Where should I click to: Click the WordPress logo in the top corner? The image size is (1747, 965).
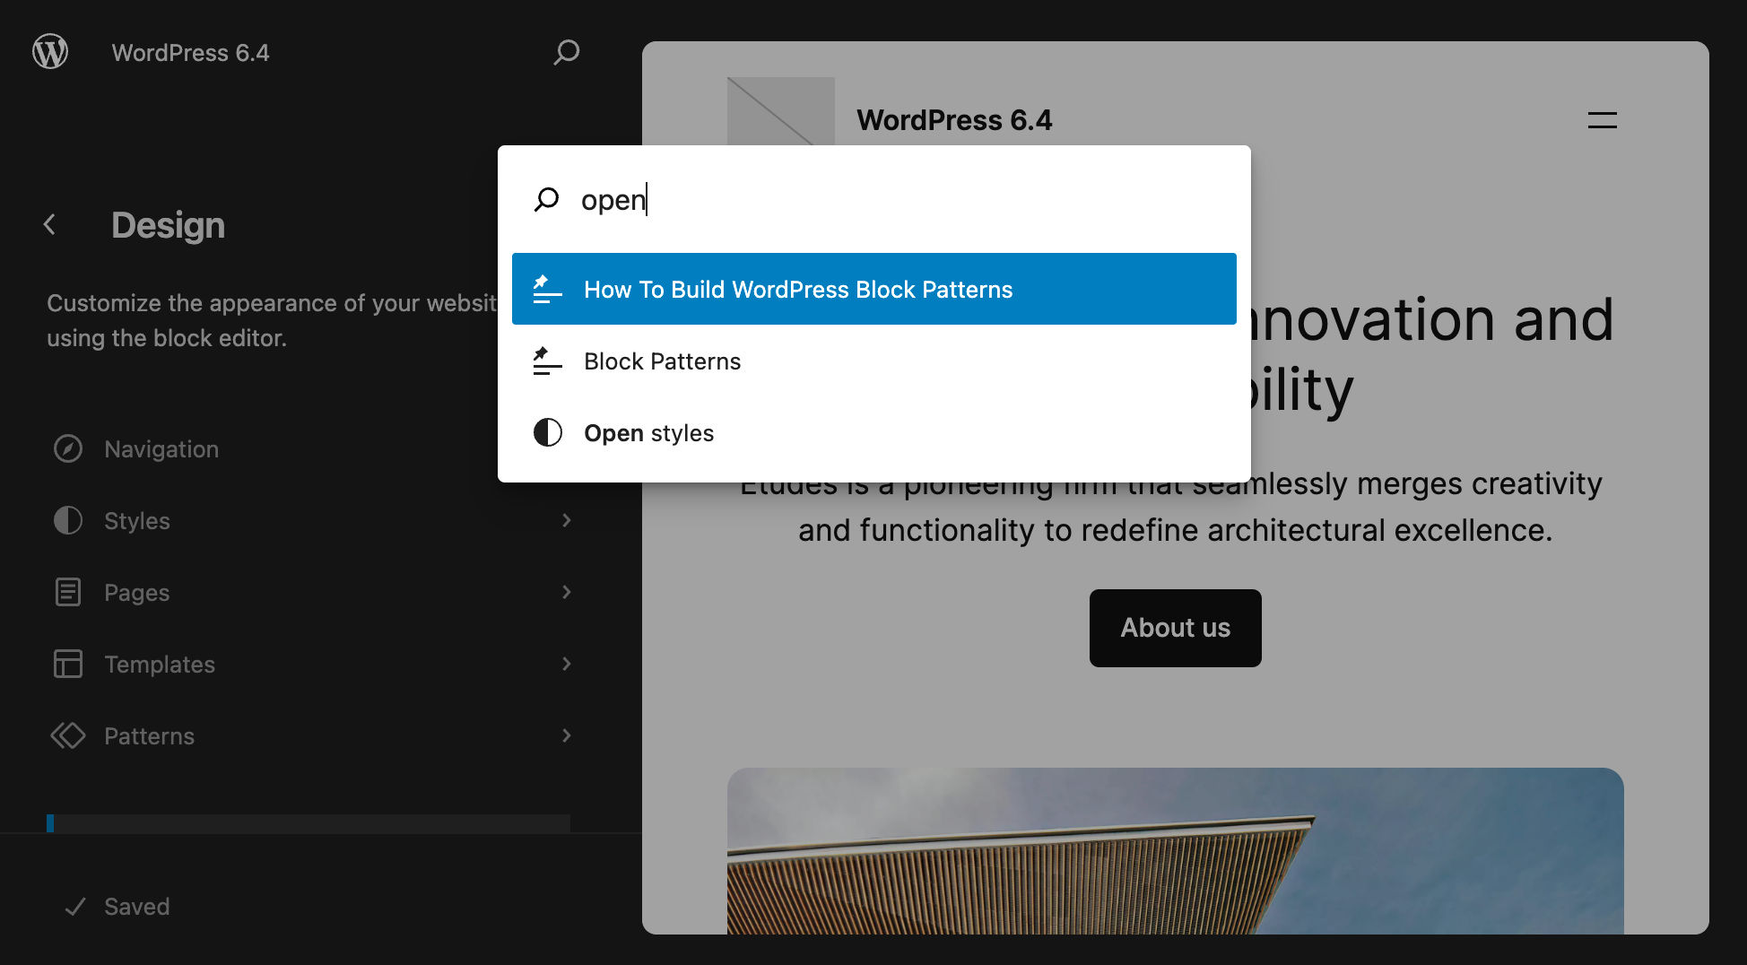pos(50,51)
